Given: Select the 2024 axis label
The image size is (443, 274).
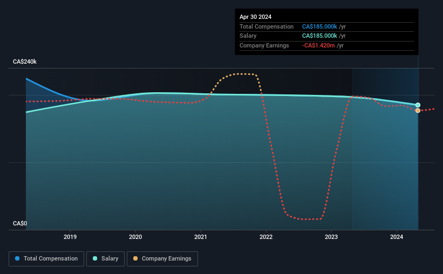Looking at the screenshot, I should point(397,237).
